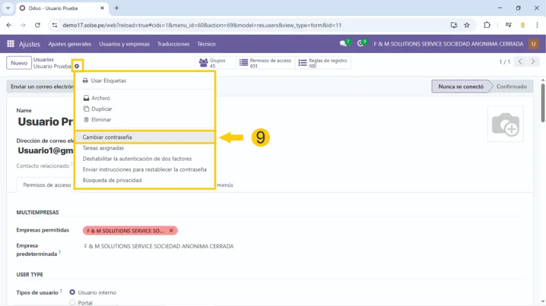Click the user avatar icon in top bar

pyautogui.click(x=533, y=44)
